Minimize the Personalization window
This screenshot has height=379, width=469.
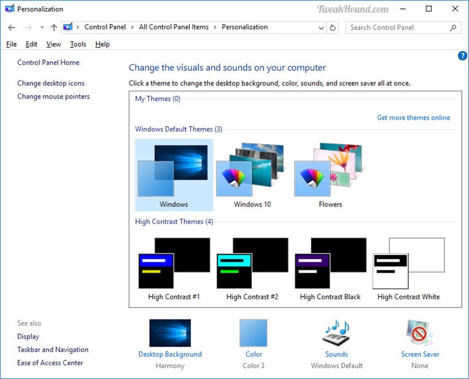(403, 8)
